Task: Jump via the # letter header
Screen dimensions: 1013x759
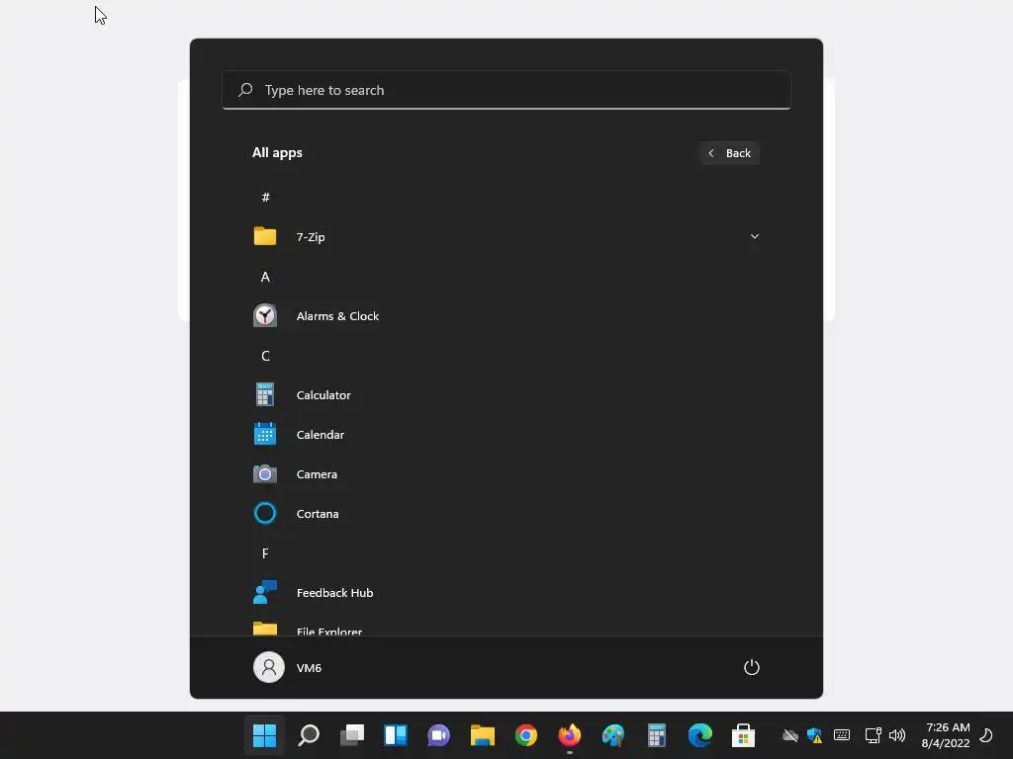Action: (265, 197)
